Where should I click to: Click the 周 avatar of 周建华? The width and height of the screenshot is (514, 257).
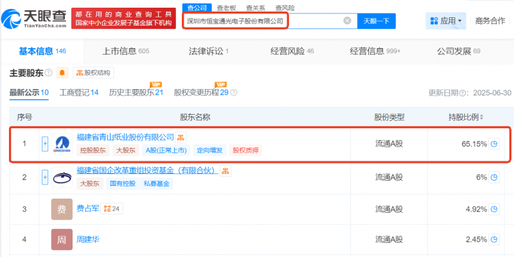tap(62, 240)
